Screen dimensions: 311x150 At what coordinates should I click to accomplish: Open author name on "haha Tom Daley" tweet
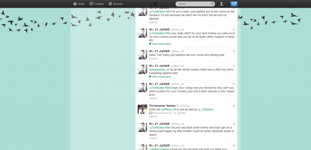(x=159, y=51)
